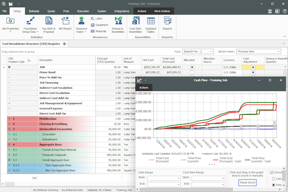Screen dimensions: 288x192
Task: Toggle Allocated checkbox in Prime Bond row
Action: tap(192, 72)
